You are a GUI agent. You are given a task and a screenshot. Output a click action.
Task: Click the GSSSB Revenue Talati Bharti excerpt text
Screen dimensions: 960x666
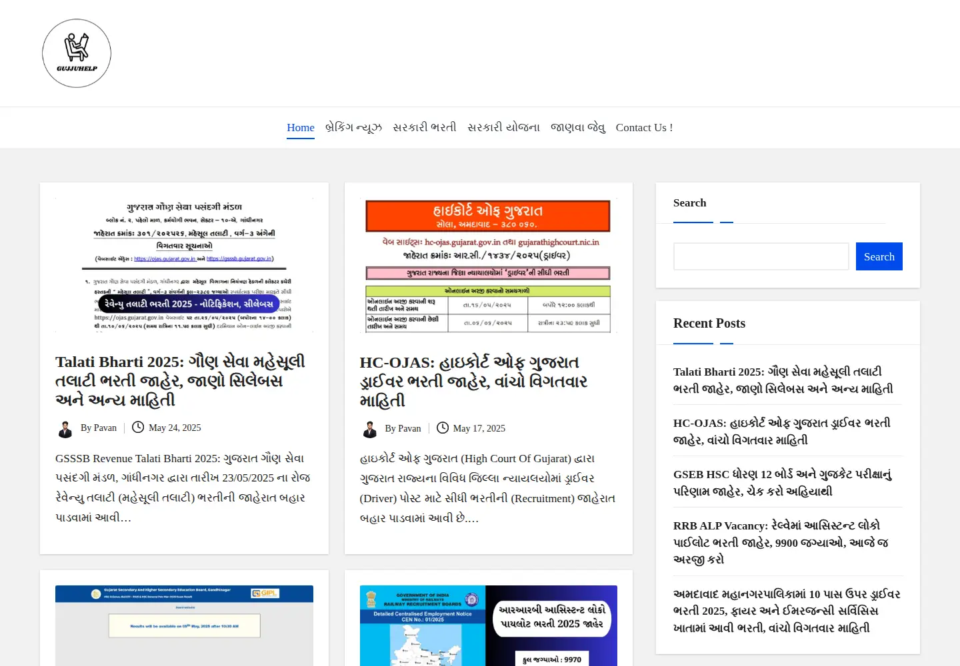183,488
